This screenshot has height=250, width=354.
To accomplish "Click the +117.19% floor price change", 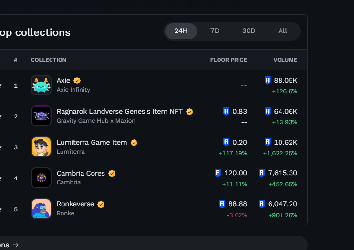I will coord(232,153).
